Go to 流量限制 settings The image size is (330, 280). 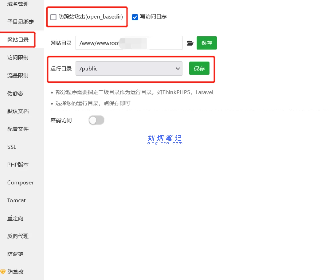point(18,76)
